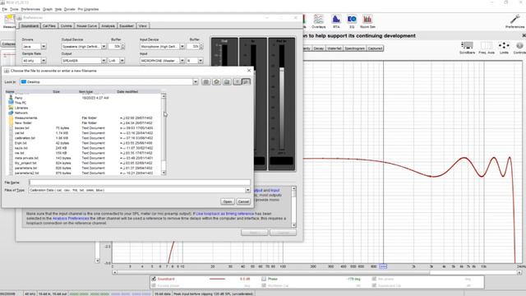
Task: Toggle the graph Scrollbars icon
Action: pos(467,48)
